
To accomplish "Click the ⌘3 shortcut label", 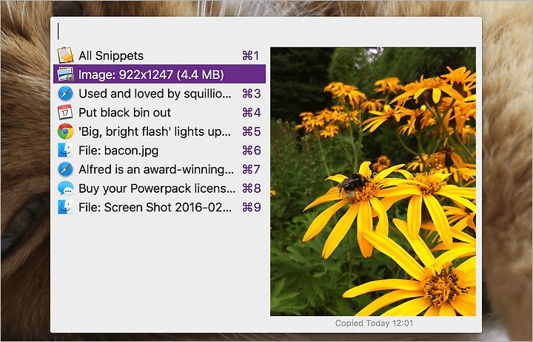I will [252, 94].
